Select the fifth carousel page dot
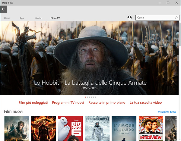 (94, 97)
